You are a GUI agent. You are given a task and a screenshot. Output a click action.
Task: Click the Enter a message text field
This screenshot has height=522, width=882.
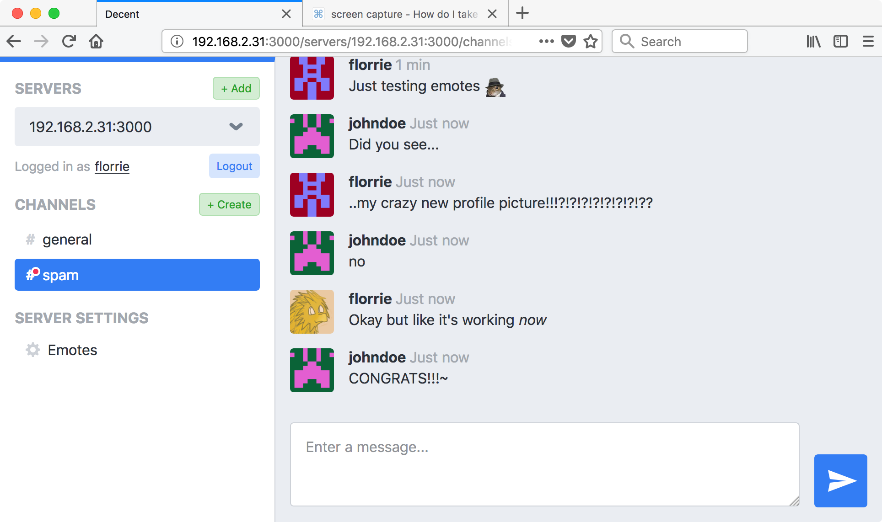[x=544, y=464]
